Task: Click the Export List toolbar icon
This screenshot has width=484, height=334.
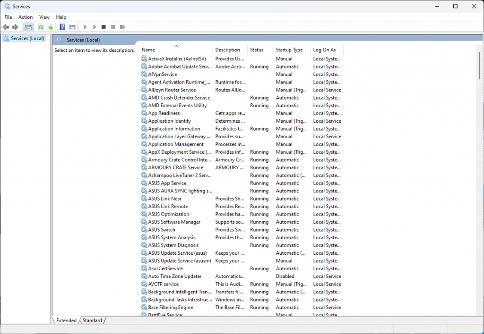Action: (50, 27)
